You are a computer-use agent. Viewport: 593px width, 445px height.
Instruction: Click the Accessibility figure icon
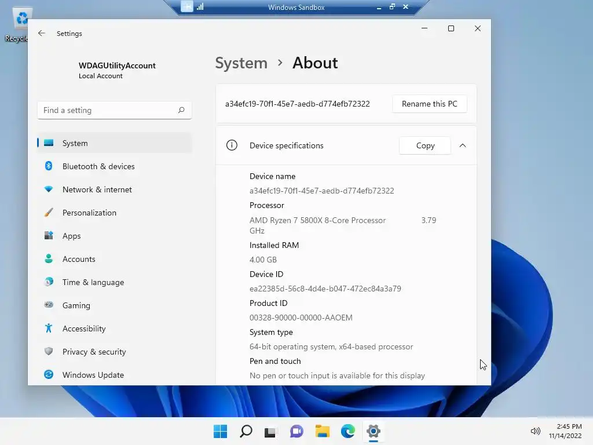49,328
